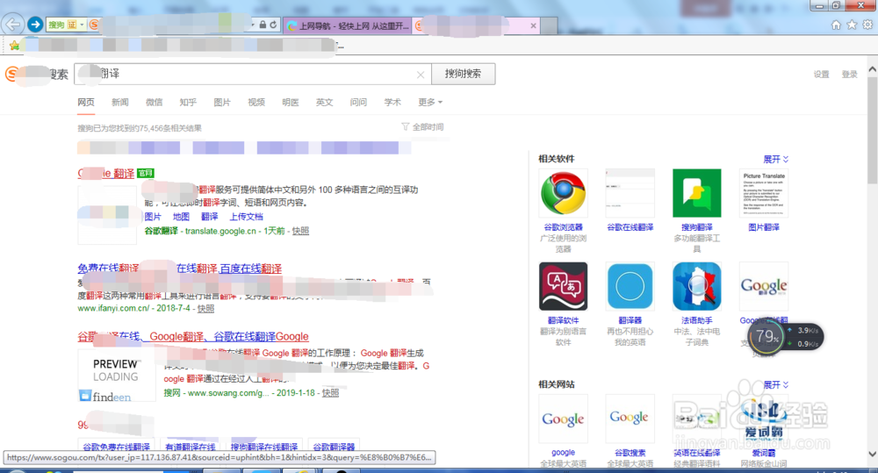The width and height of the screenshot is (878, 473).
Task: Click the browser back arrow button
Action: coord(12,24)
